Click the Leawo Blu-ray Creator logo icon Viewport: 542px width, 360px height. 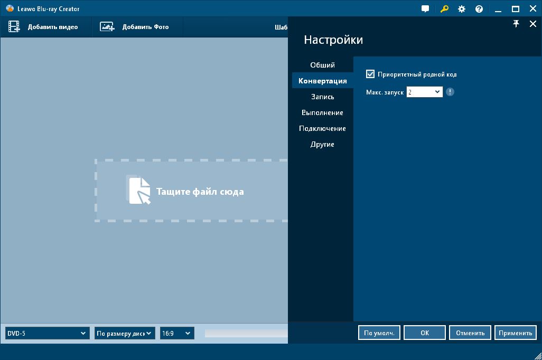[10, 8]
